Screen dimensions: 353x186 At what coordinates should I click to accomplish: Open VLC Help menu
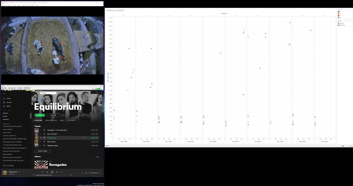37,5
